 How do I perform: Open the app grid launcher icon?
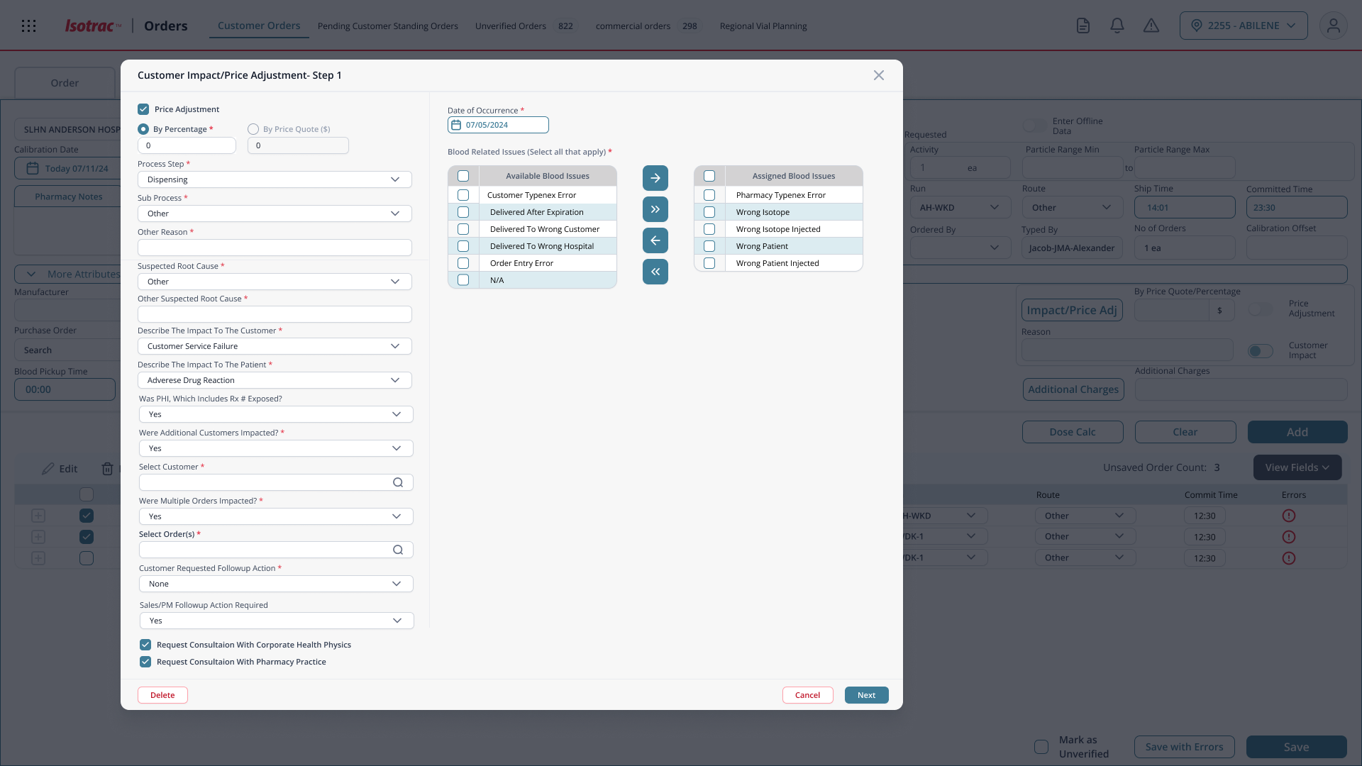(x=29, y=26)
